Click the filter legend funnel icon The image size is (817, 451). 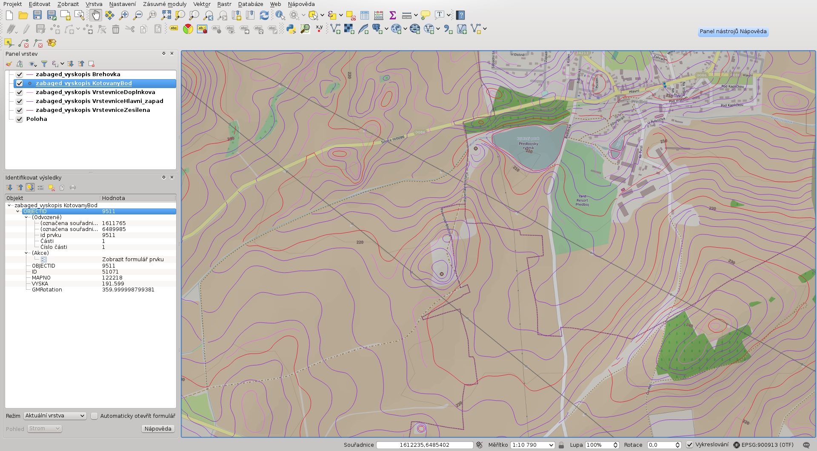click(44, 64)
